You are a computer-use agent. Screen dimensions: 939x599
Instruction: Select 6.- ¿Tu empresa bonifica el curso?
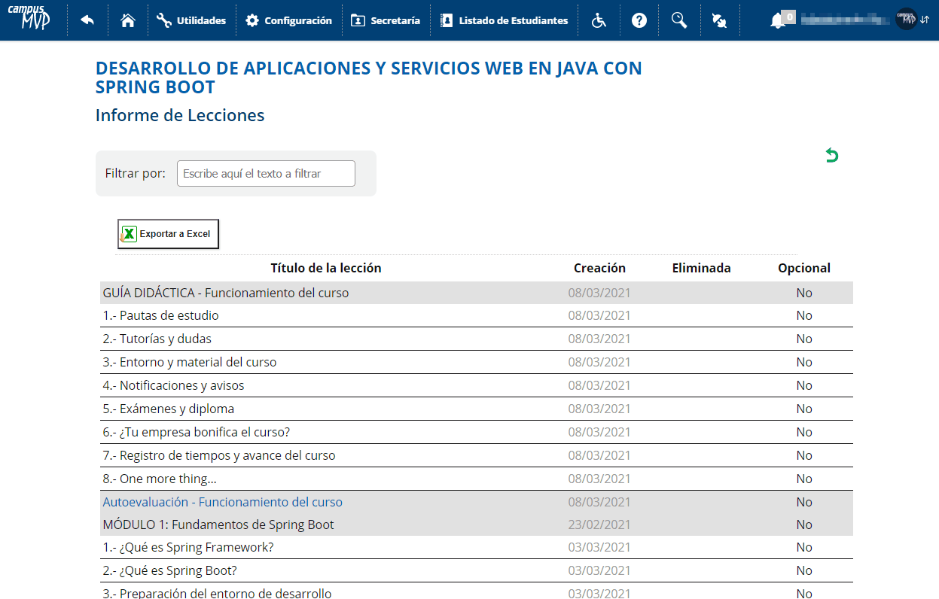click(x=477, y=432)
